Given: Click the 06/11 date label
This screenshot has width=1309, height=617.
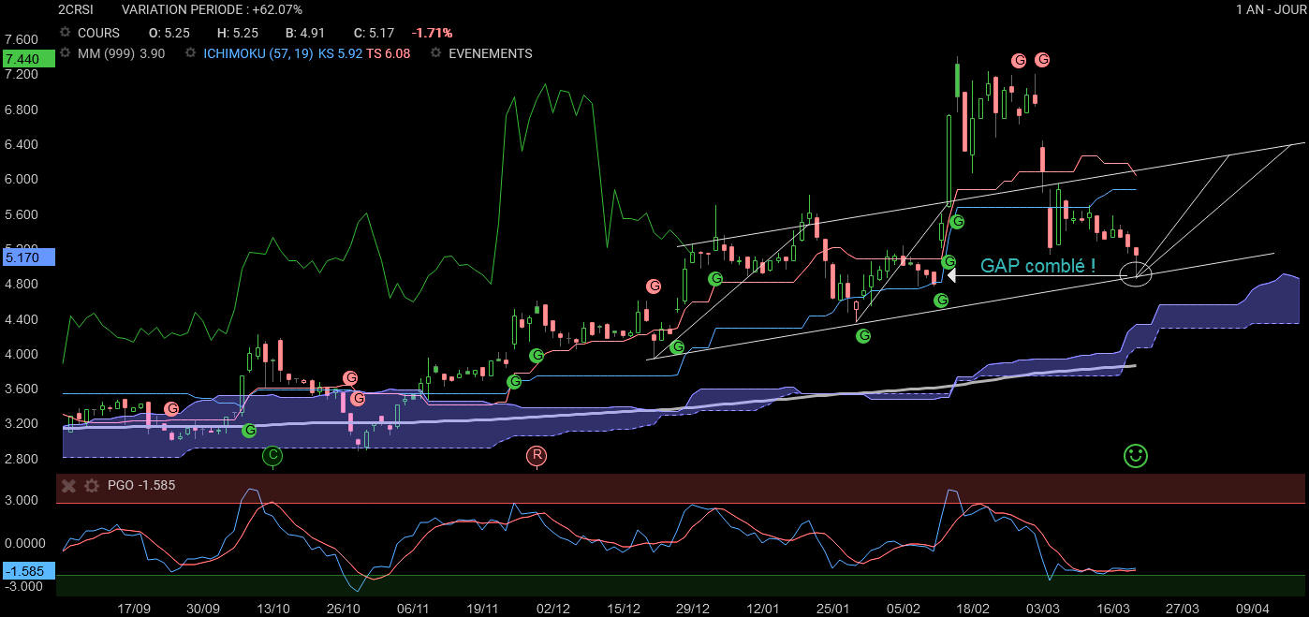Looking at the screenshot, I should 413,609.
